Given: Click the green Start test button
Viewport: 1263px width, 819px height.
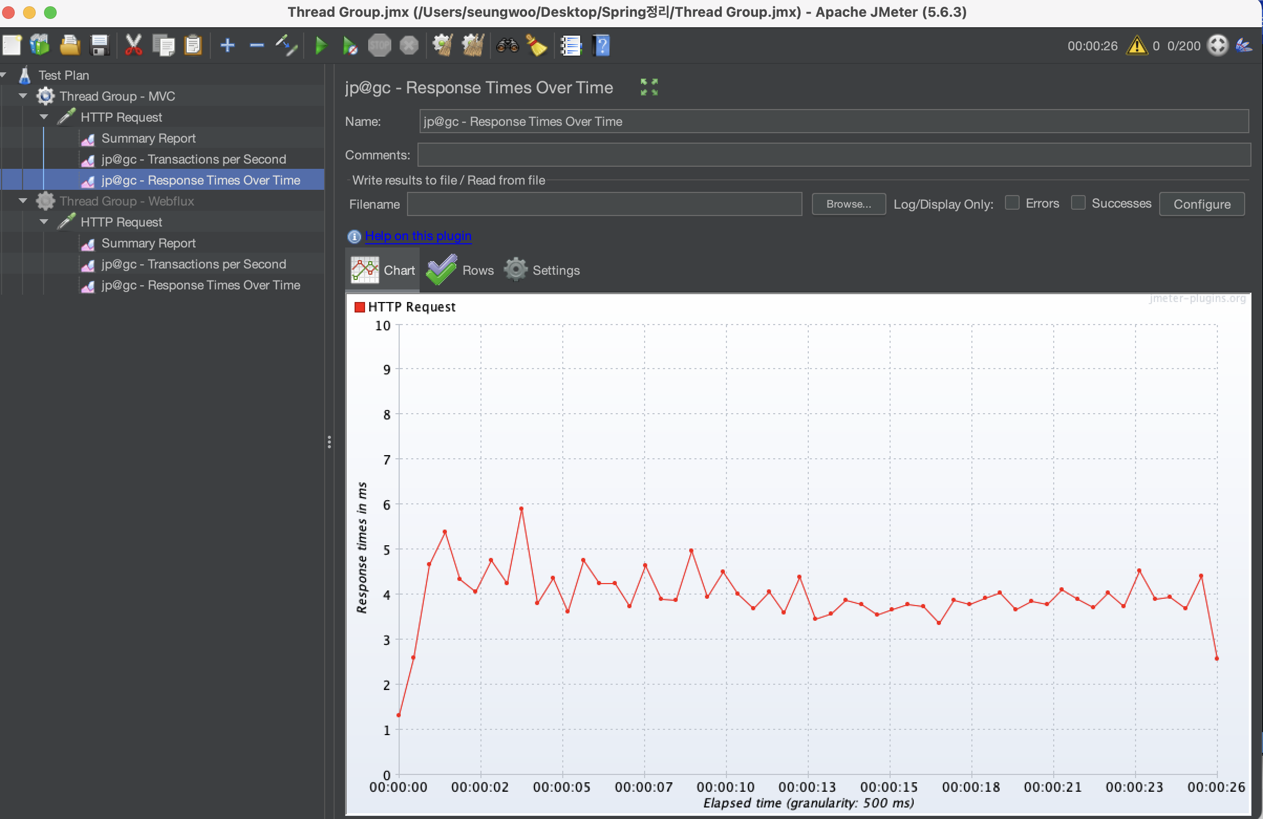Looking at the screenshot, I should 320,46.
